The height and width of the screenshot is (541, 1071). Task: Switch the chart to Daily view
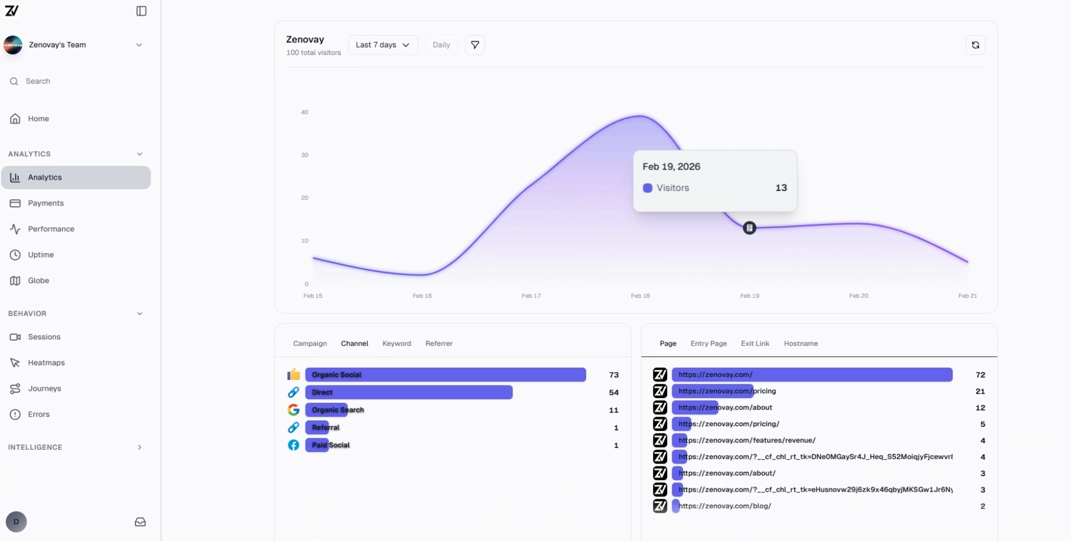[441, 45]
